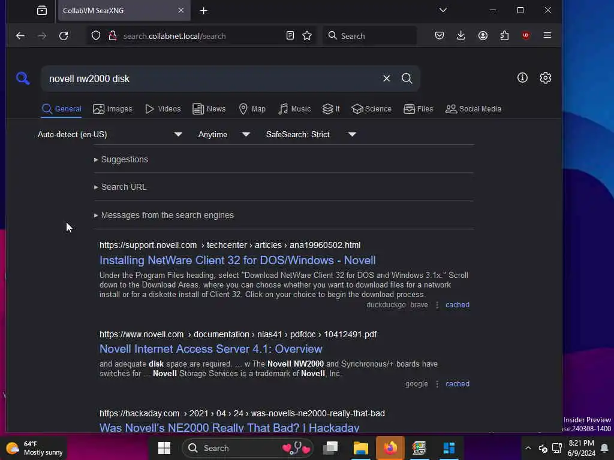This screenshot has height=460, width=614.
Task: Focus the SearXNG query input field
Action: [212, 78]
